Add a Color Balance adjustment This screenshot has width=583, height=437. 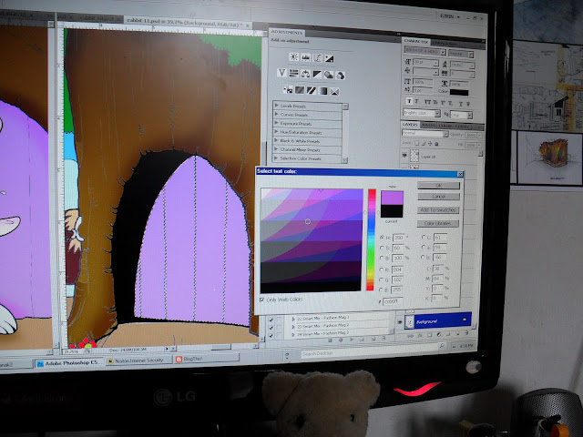click(x=306, y=74)
